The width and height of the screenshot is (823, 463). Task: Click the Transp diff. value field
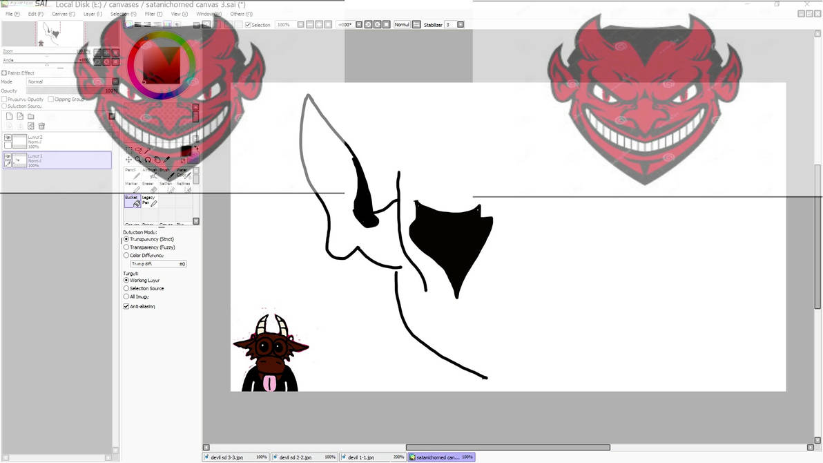tap(157, 264)
